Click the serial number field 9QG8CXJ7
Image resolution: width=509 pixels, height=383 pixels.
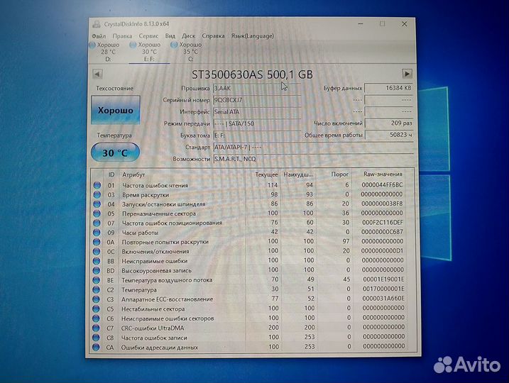click(x=257, y=100)
